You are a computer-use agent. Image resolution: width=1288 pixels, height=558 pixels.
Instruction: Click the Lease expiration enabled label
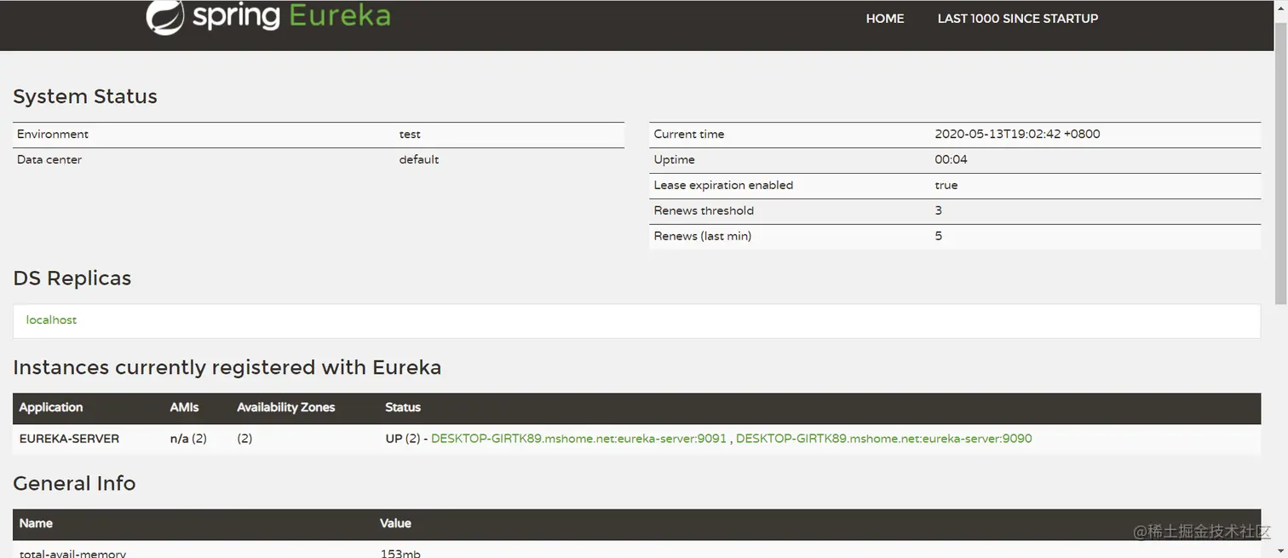point(723,186)
